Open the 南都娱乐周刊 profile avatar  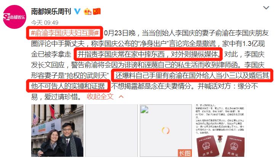(14, 17)
